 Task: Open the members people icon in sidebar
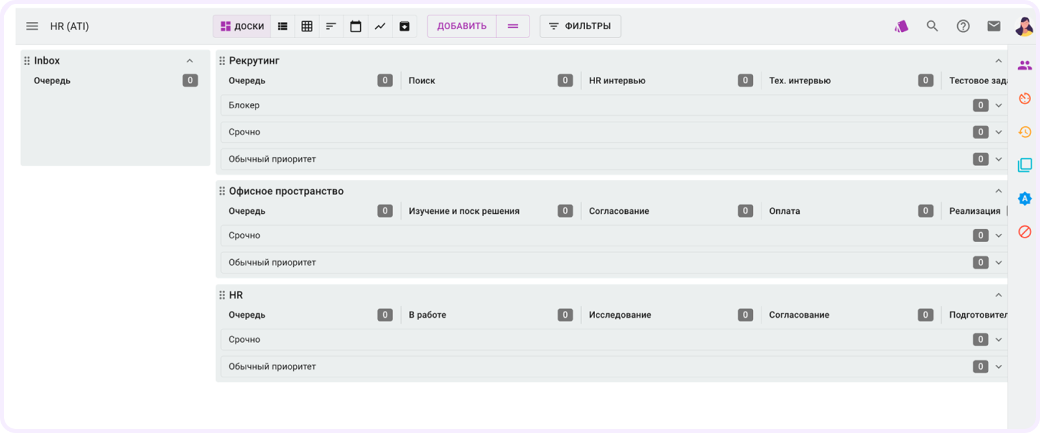coord(1025,65)
